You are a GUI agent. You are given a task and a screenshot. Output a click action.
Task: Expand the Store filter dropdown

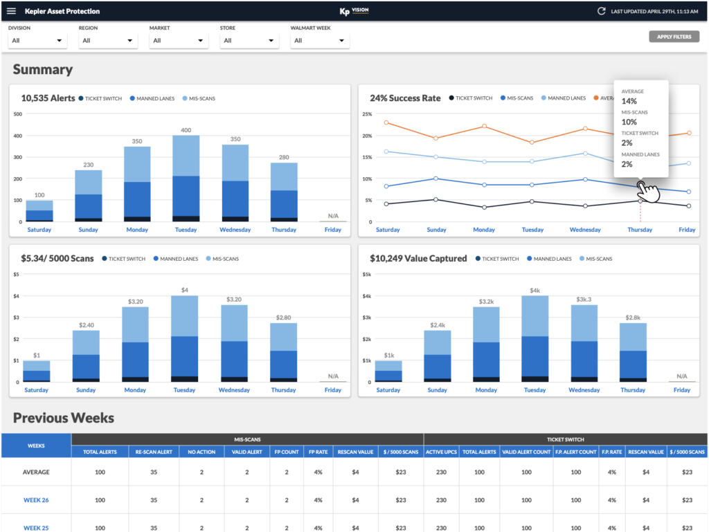248,41
